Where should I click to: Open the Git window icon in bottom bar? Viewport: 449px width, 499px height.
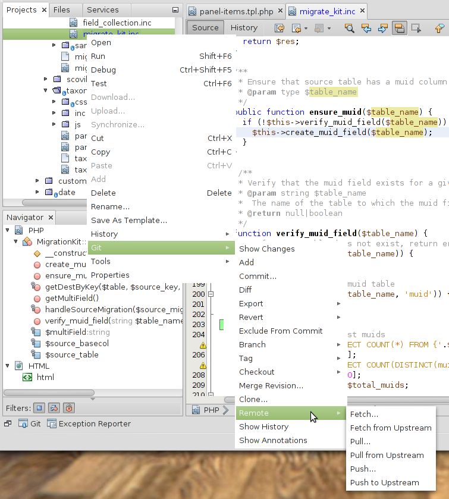pyautogui.click(x=23, y=423)
